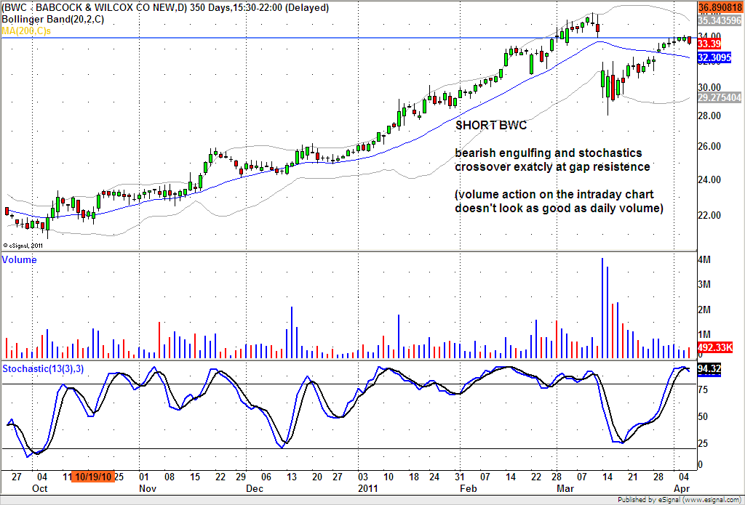Click the 2011 year label on time axis
This screenshot has height=505, width=745.
pos(367,488)
